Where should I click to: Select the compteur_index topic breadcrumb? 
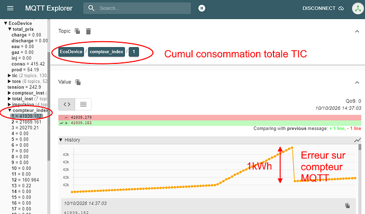[x=106, y=52]
